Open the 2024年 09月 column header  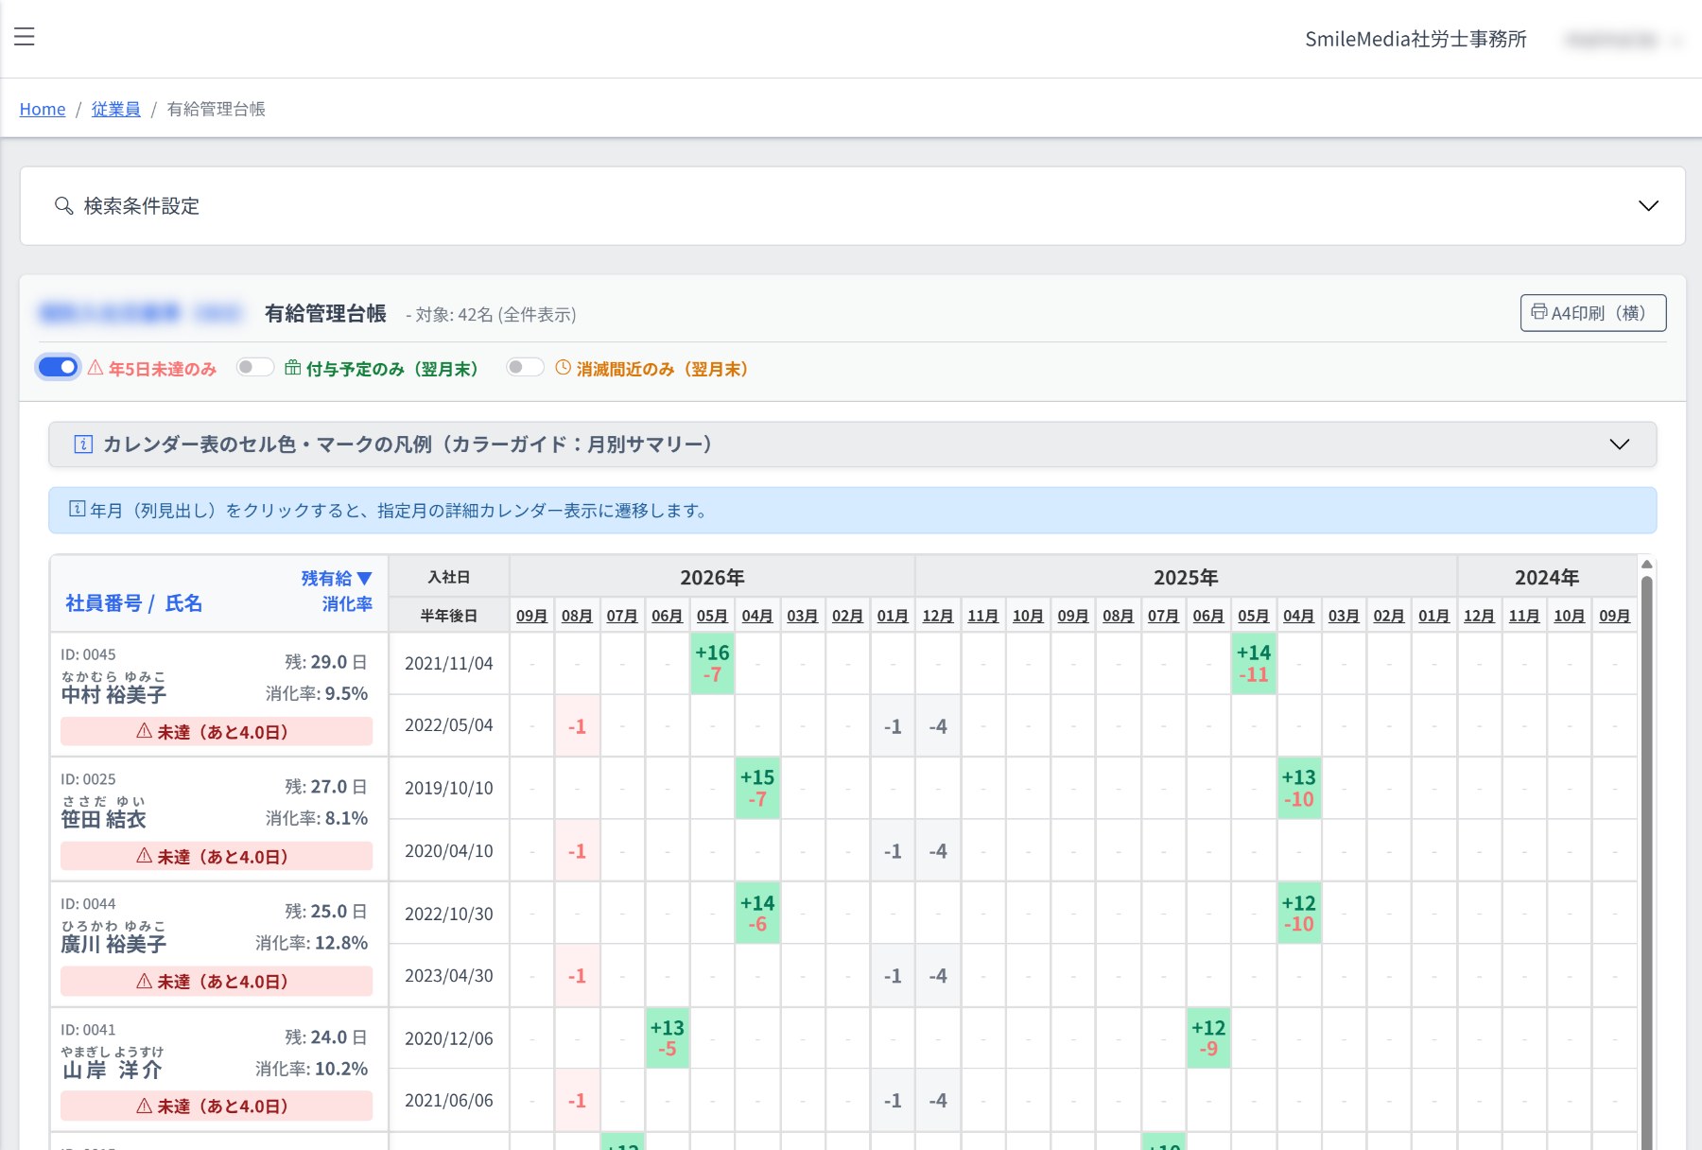point(1615,616)
